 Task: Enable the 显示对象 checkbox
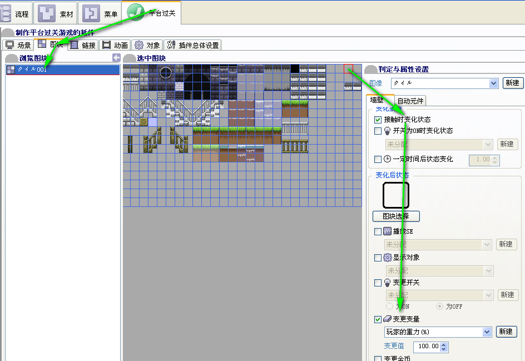(x=378, y=258)
